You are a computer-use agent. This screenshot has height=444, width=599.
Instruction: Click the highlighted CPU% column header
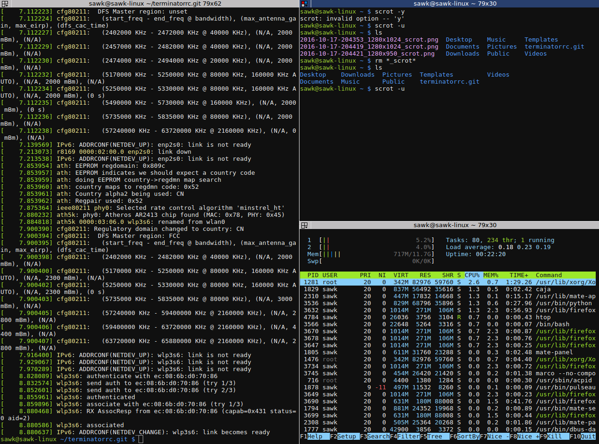pos(472,275)
